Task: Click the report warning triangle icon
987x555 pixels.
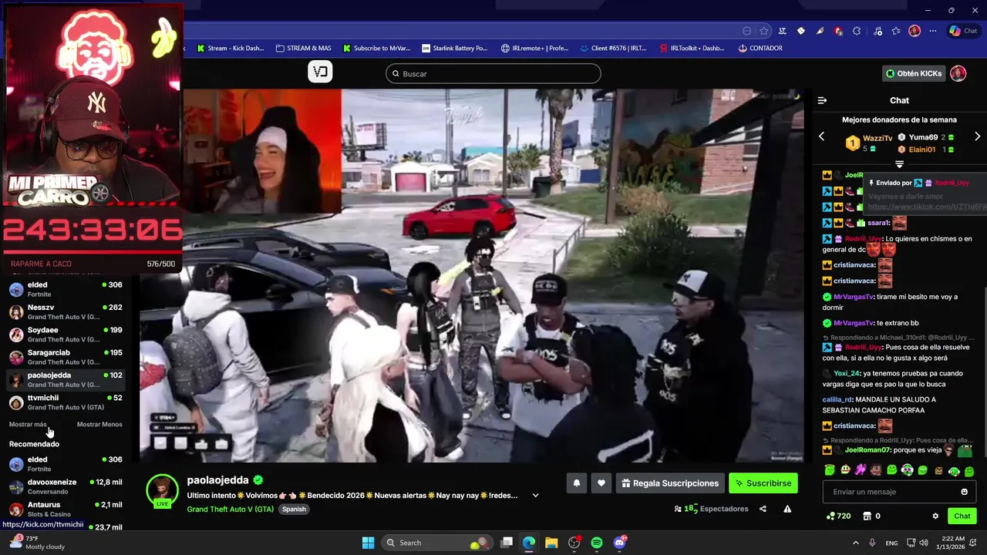Action: pyautogui.click(x=787, y=509)
